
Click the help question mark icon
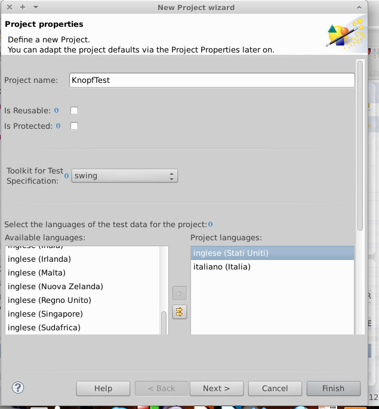(18, 388)
